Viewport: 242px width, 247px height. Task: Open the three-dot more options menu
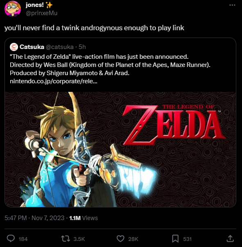[x=232, y=5]
